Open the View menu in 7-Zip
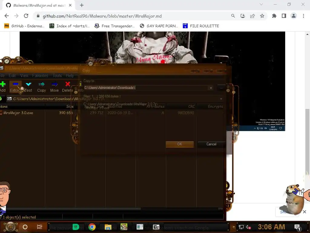The width and height of the screenshot is (310, 233). 24,76
